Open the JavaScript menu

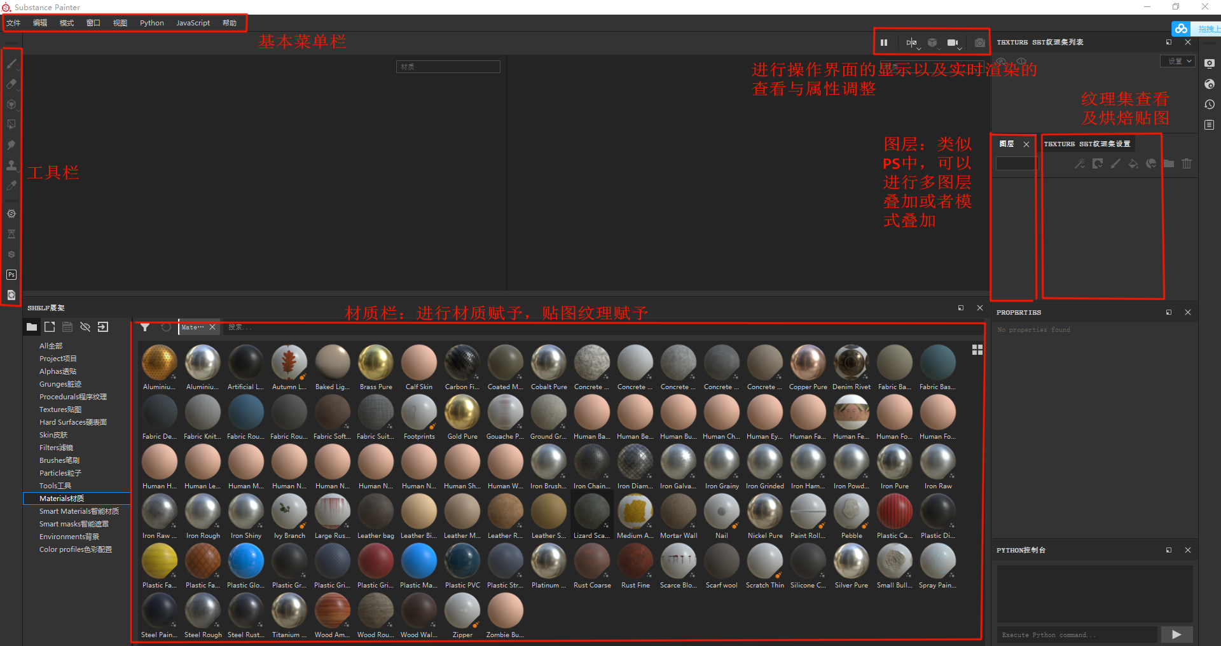click(x=193, y=23)
